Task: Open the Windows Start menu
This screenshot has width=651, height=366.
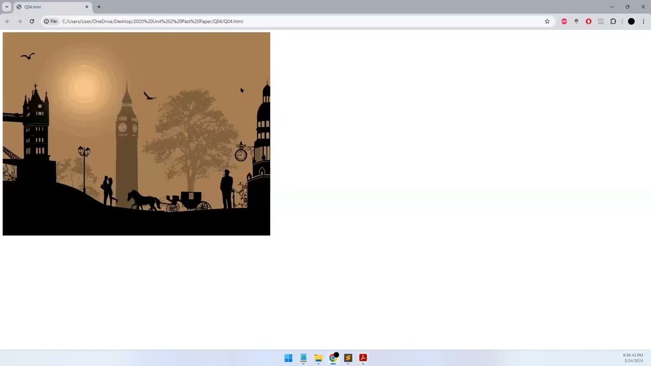Action: pyautogui.click(x=288, y=358)
